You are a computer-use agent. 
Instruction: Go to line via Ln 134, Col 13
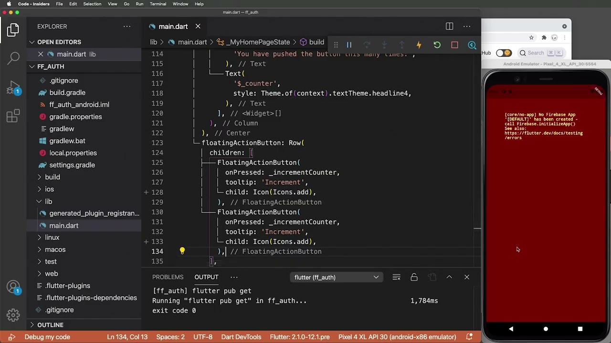click(x=127, y=337)
